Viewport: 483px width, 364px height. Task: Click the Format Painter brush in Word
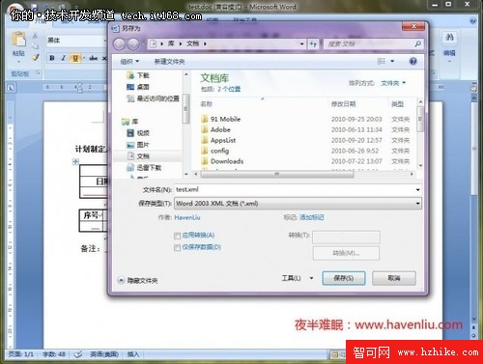click(x=35, y=57)
